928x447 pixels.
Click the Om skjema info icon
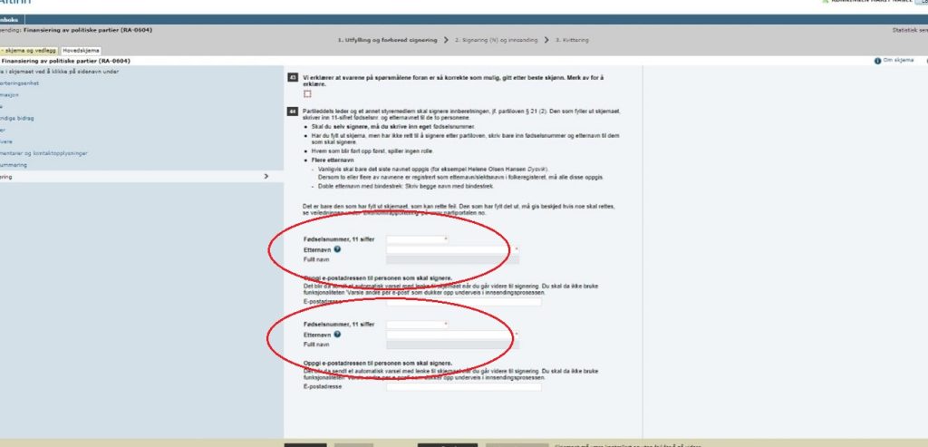pyautogui.click(x=877, y=61)
